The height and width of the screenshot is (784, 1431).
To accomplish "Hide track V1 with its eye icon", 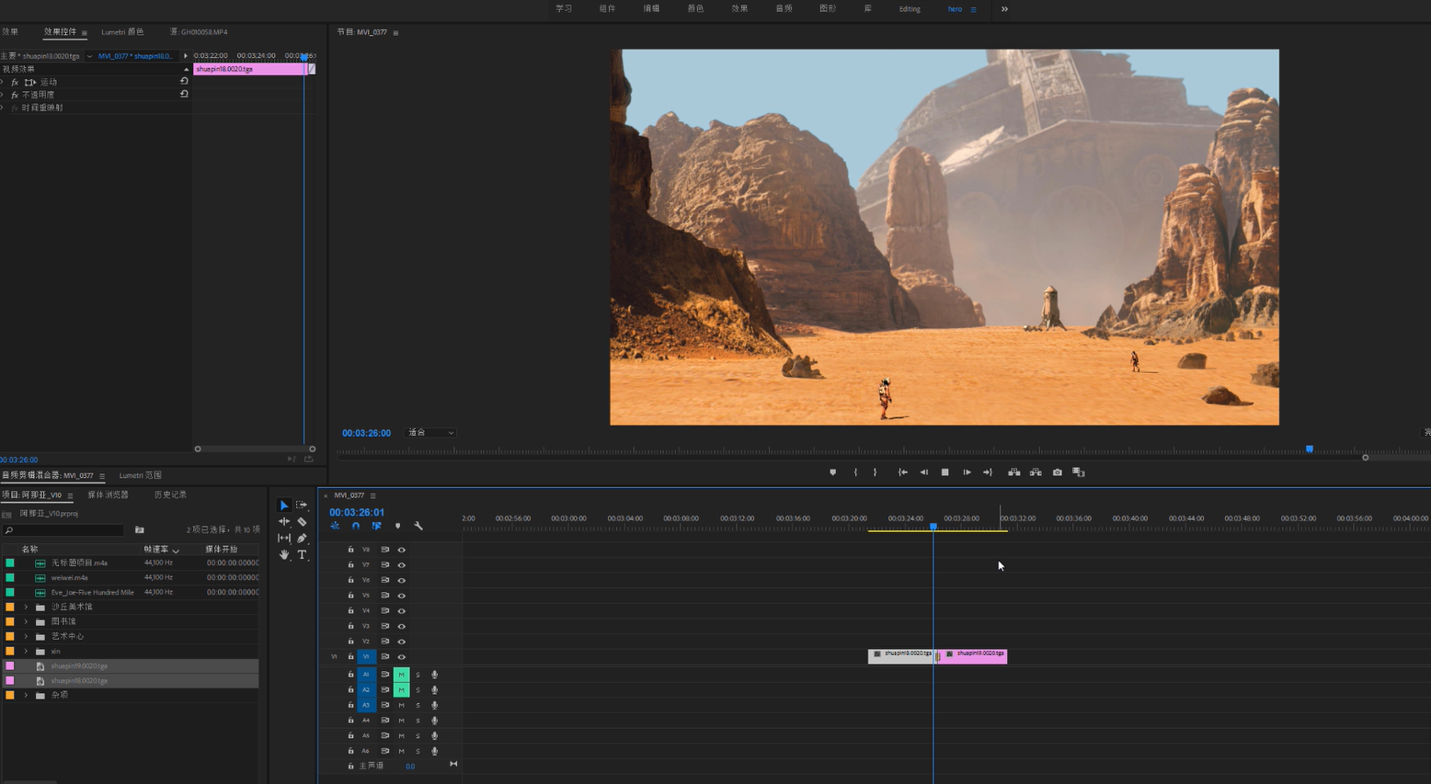I will (402, 657).
